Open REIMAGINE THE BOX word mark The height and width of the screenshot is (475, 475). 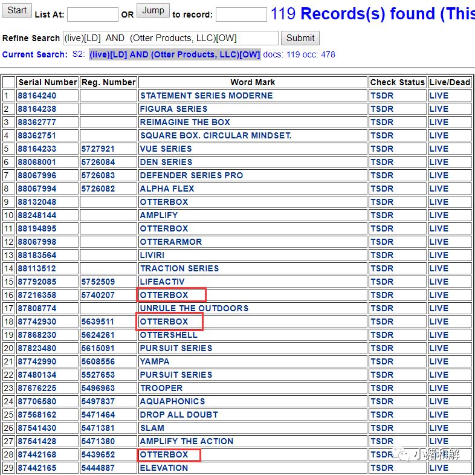click(x=185, y=123)
